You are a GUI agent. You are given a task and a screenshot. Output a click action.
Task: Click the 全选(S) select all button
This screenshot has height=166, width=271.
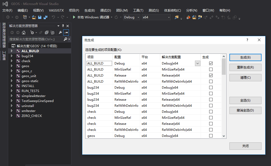[245, 100]
